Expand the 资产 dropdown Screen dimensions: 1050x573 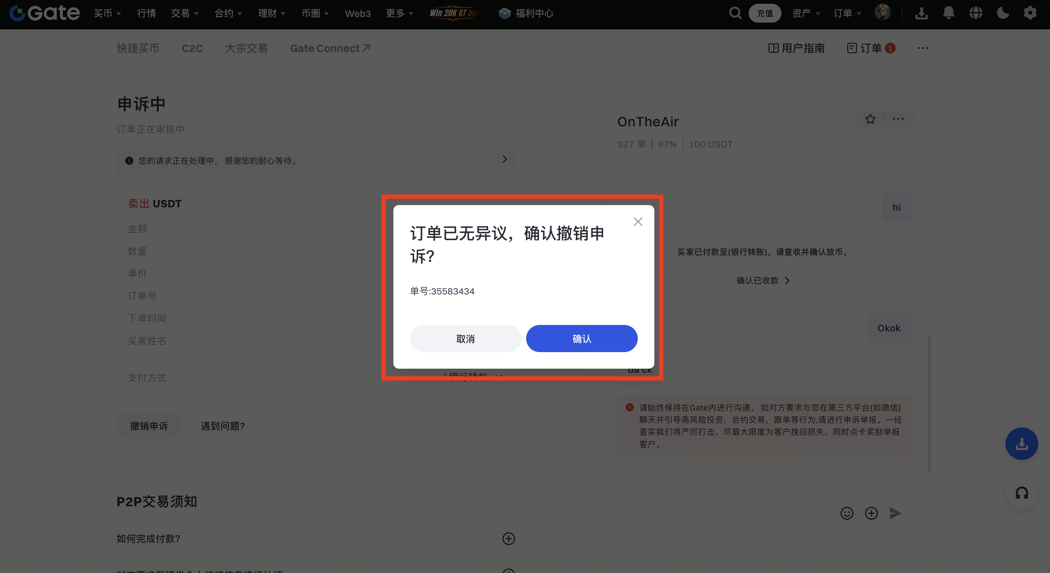[806, 14]
